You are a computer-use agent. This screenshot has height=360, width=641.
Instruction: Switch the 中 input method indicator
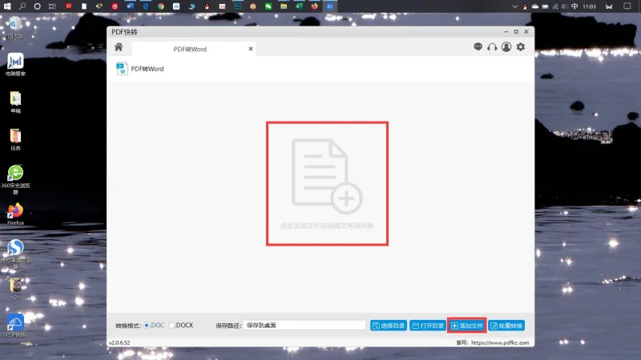pos(574,6)
